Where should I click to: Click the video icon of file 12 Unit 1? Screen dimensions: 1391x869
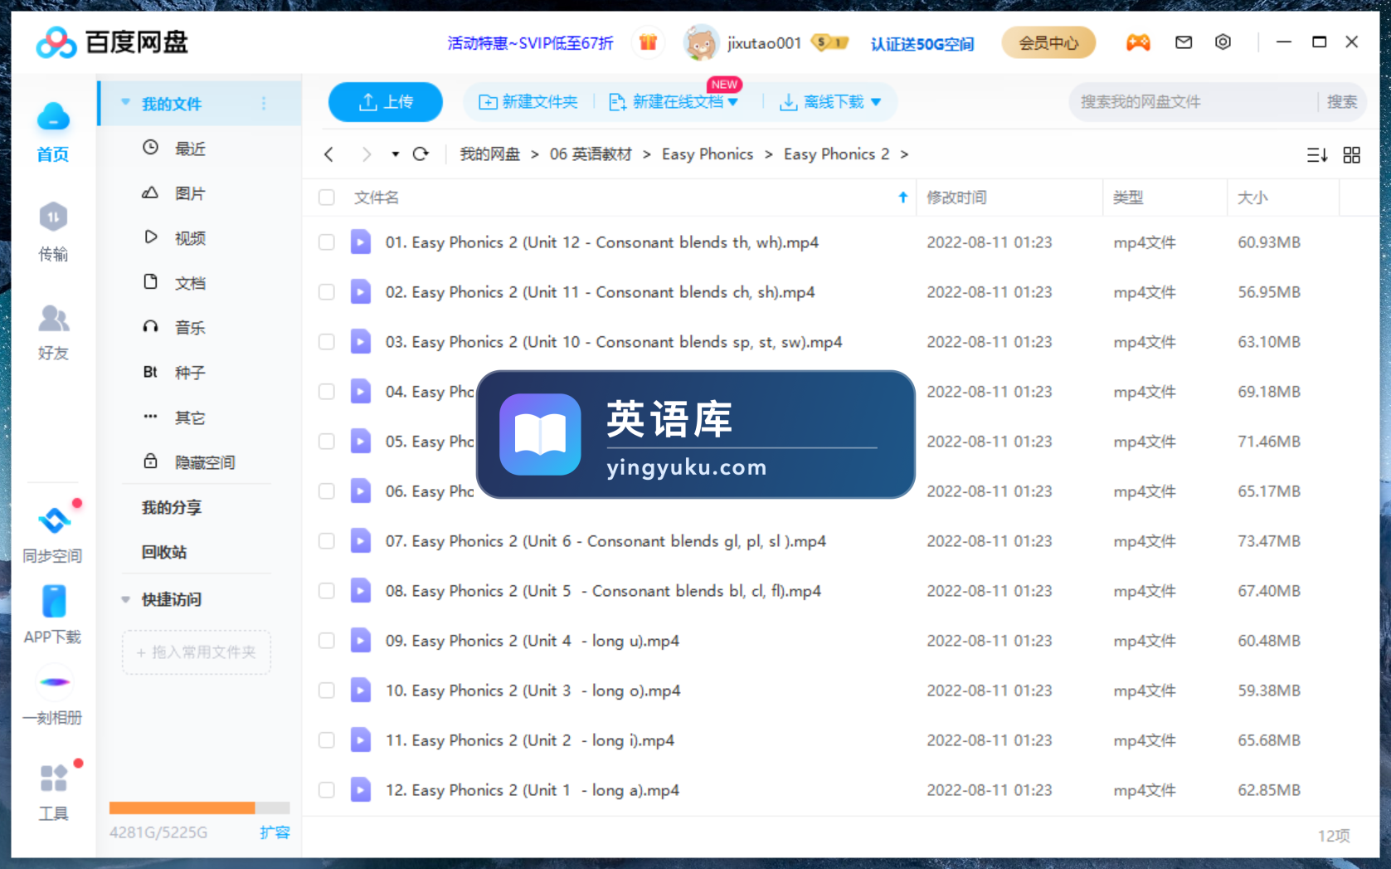pos(361,790)
